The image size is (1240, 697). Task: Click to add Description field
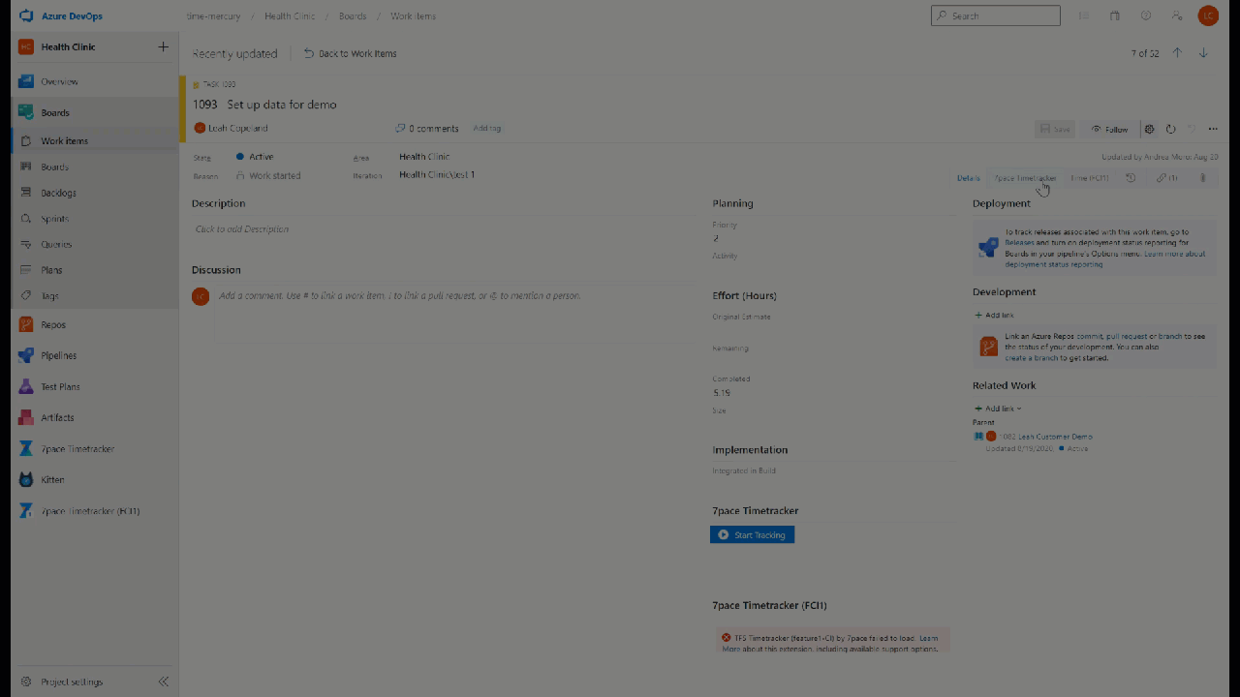[446, 229]
